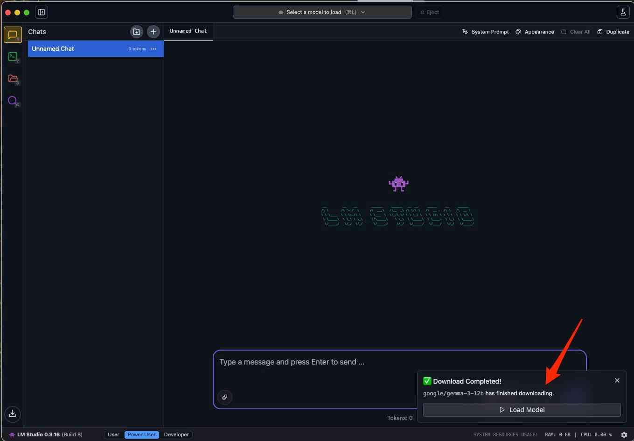Image resolution: width=634 pixels, height=441 pixels.
Task: Select Power User mode
Action: point(141,434)
